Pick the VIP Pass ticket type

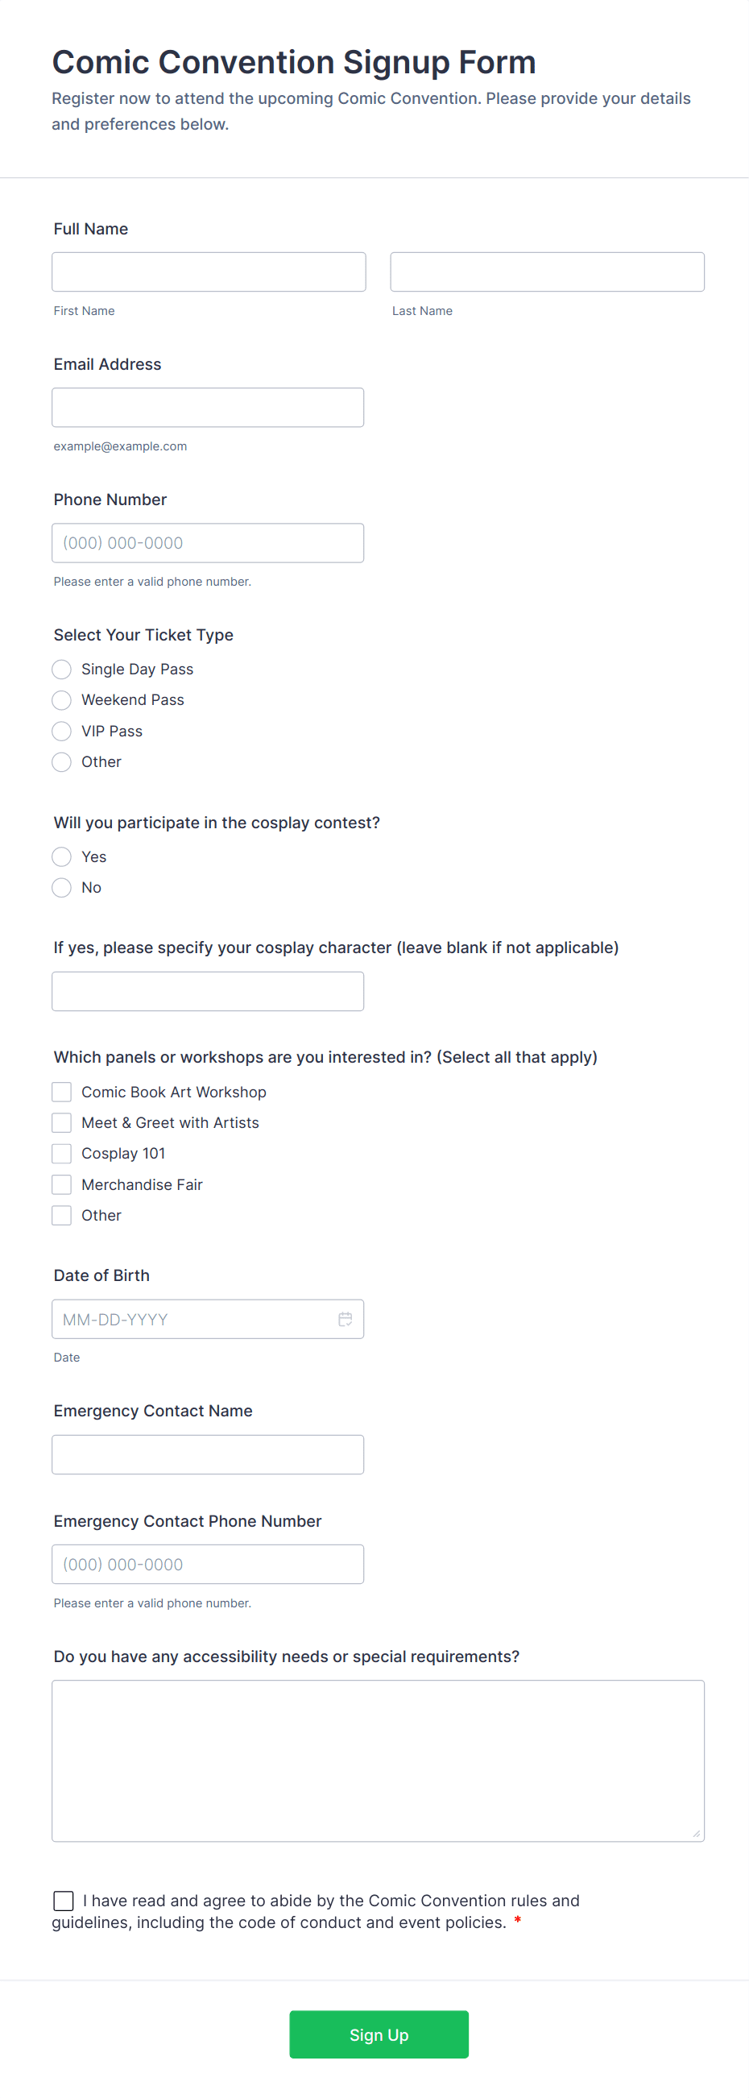[62, 732]
